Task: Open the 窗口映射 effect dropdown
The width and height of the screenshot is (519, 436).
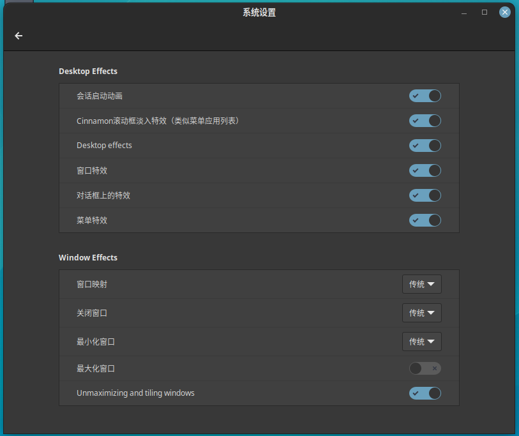Action: [422, 284]
